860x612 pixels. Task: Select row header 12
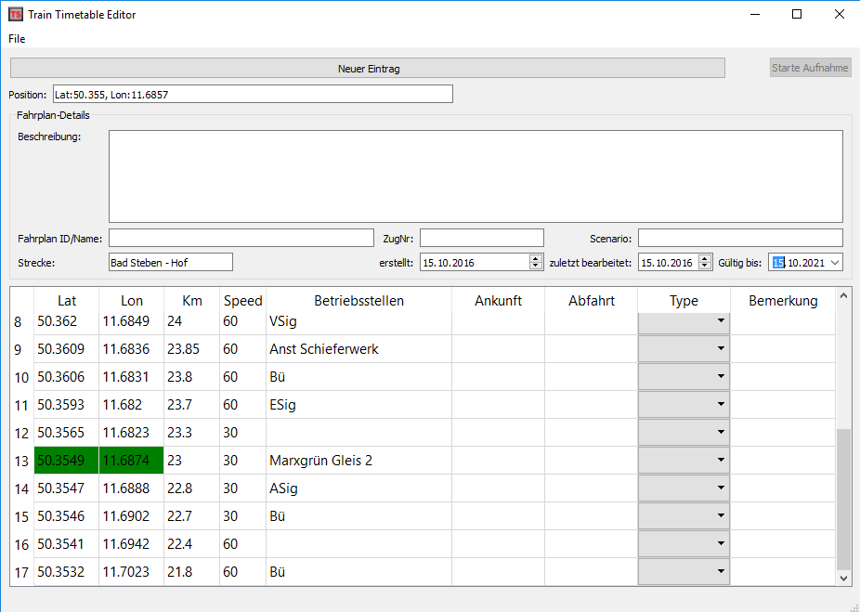point(21,433)
